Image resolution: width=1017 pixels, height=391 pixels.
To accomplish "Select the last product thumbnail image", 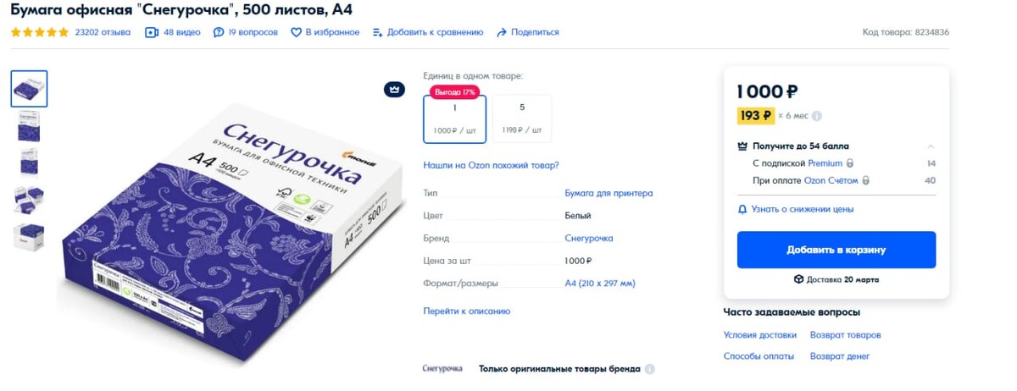I will [x=29, y=236].
